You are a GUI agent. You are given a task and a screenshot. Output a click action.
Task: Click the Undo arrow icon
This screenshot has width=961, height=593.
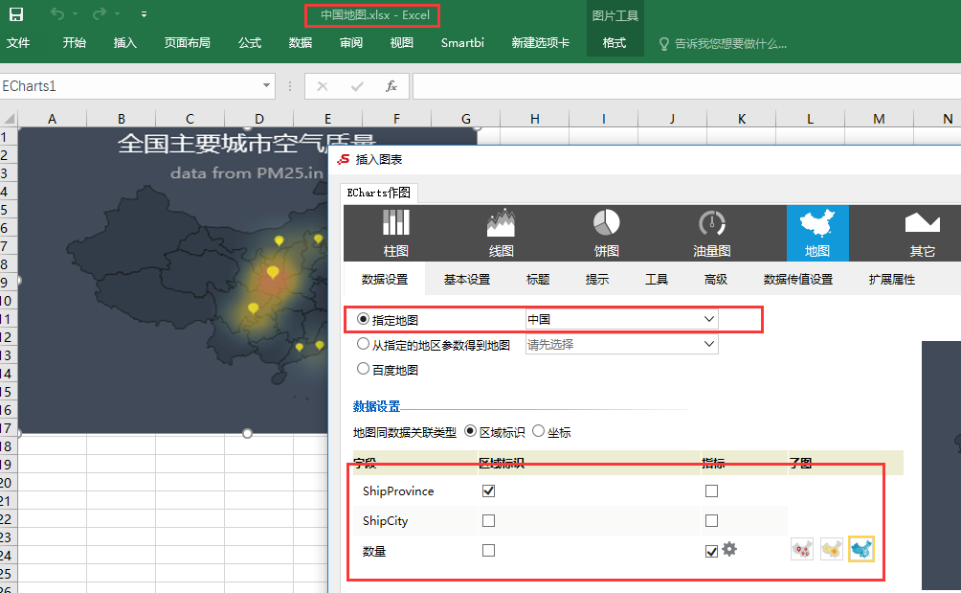coord(57,13)
